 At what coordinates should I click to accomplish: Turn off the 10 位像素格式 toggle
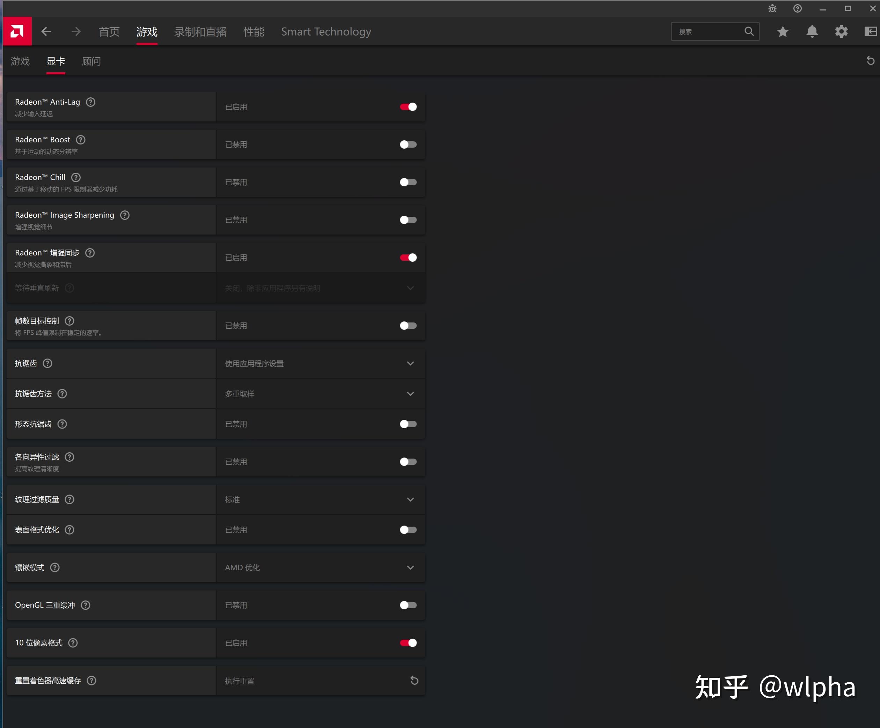click(408, 642)
